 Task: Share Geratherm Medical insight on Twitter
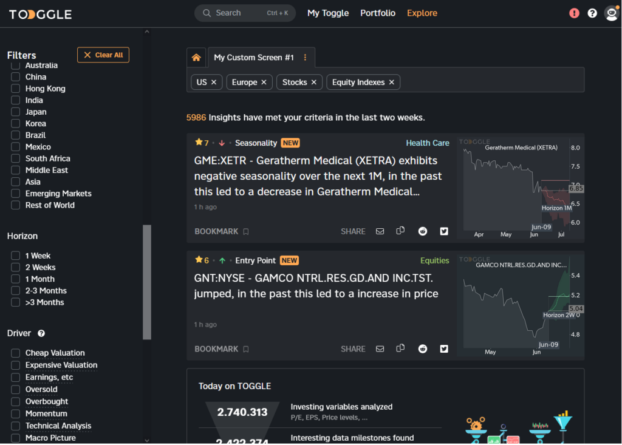point(444,231)
